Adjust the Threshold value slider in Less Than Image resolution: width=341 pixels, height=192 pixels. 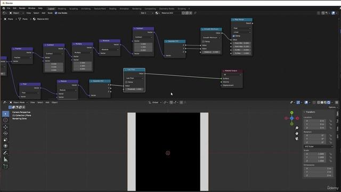click(x=134, y=89)
